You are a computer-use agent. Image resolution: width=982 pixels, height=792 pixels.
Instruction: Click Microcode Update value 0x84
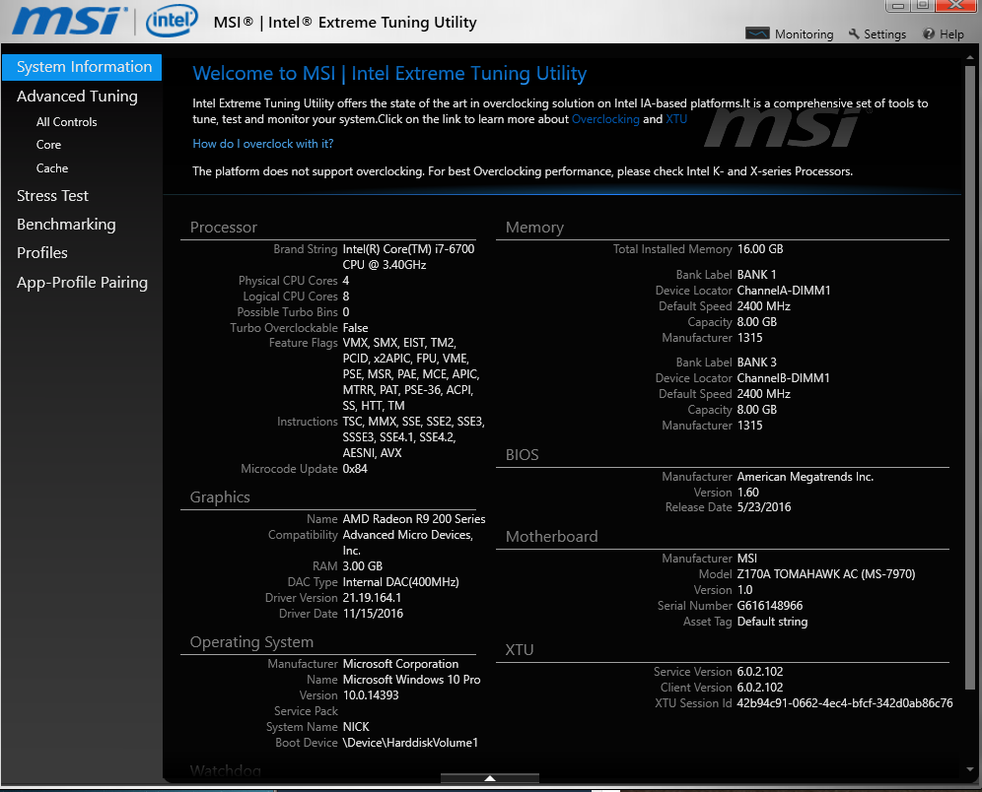coord(355,469)
